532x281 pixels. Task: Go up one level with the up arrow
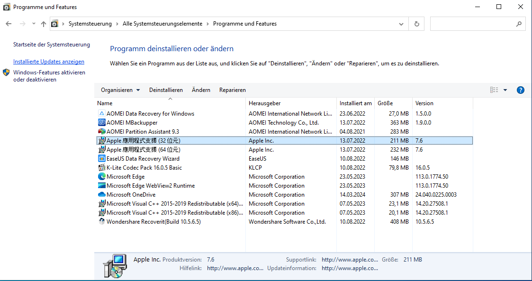[44, 24]
